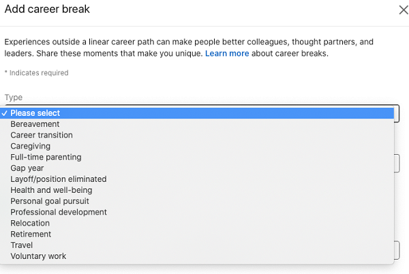
Task: Click the Type dropdown field edge
Action: (x=397, y=113)
